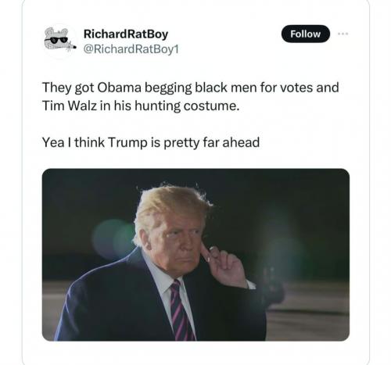Click the raised hand in the photo

(x=224, y=266)
